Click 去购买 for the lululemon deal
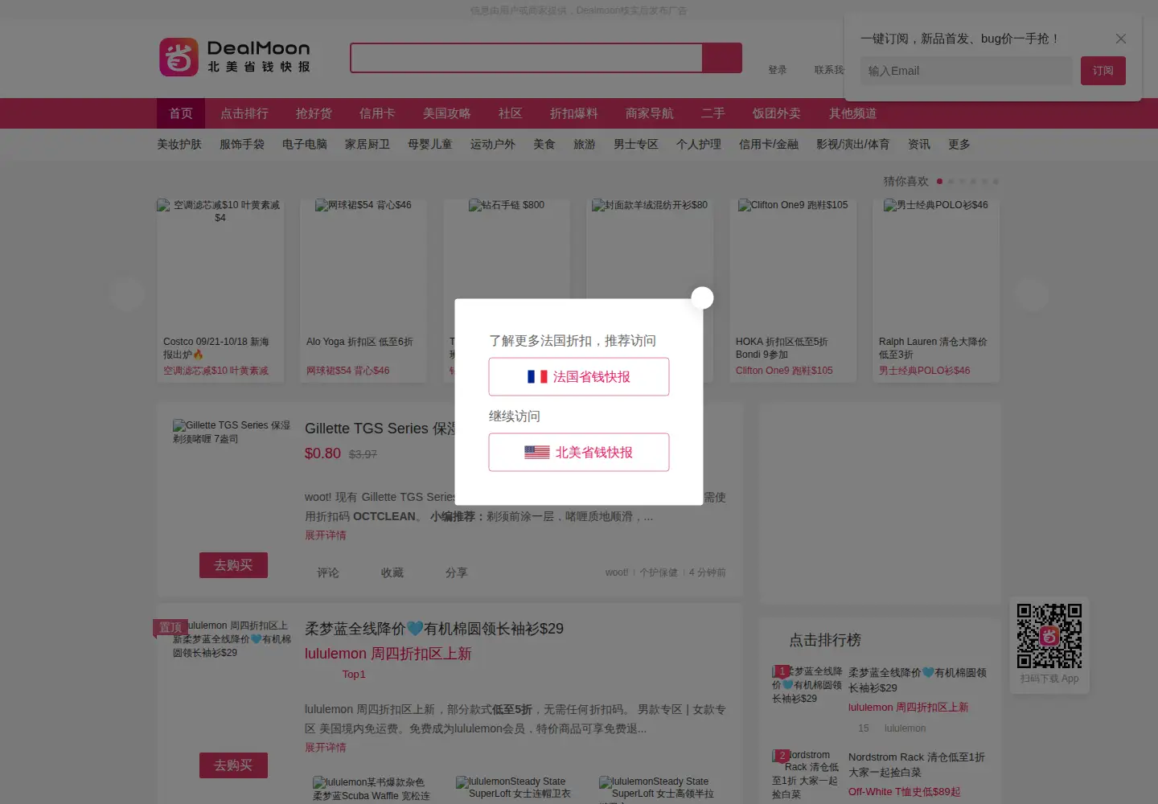The width and height of the screenshot is (1158, 804). 233,765
